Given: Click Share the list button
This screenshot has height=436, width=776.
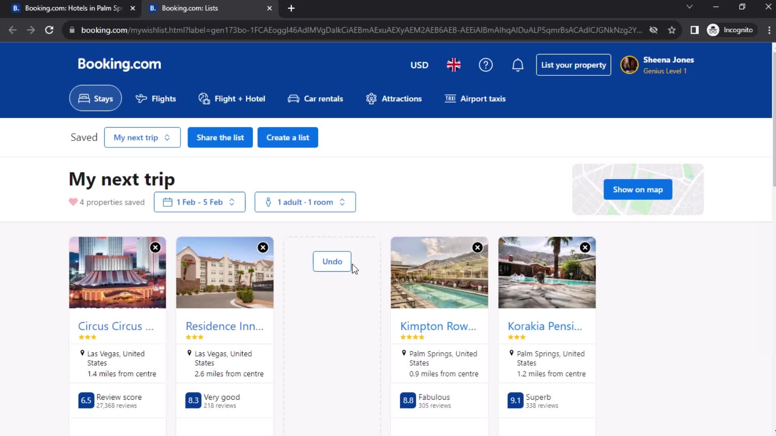Looking at the screenshot, I should [x=220, y=137].
